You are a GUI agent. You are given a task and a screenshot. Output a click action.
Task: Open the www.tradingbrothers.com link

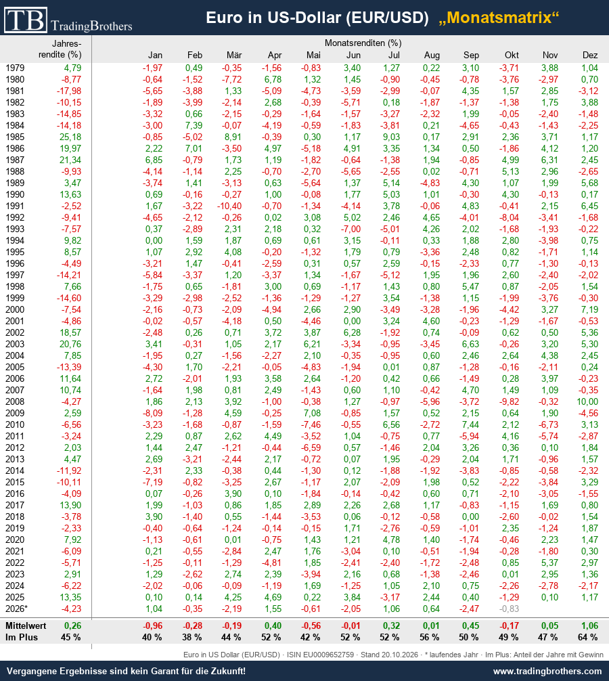548,671
